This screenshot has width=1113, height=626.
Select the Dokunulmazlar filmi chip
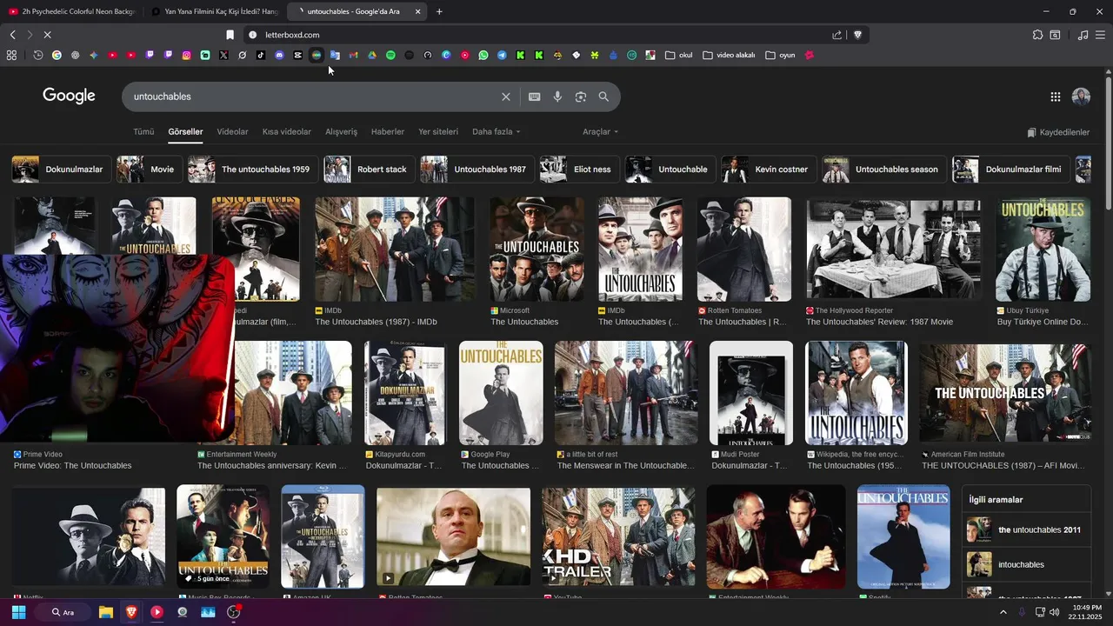(x=1010, y=170)
